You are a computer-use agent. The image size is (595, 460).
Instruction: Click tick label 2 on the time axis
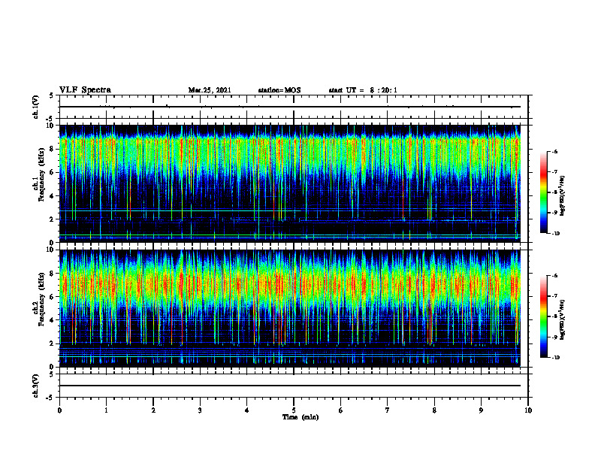153,410
